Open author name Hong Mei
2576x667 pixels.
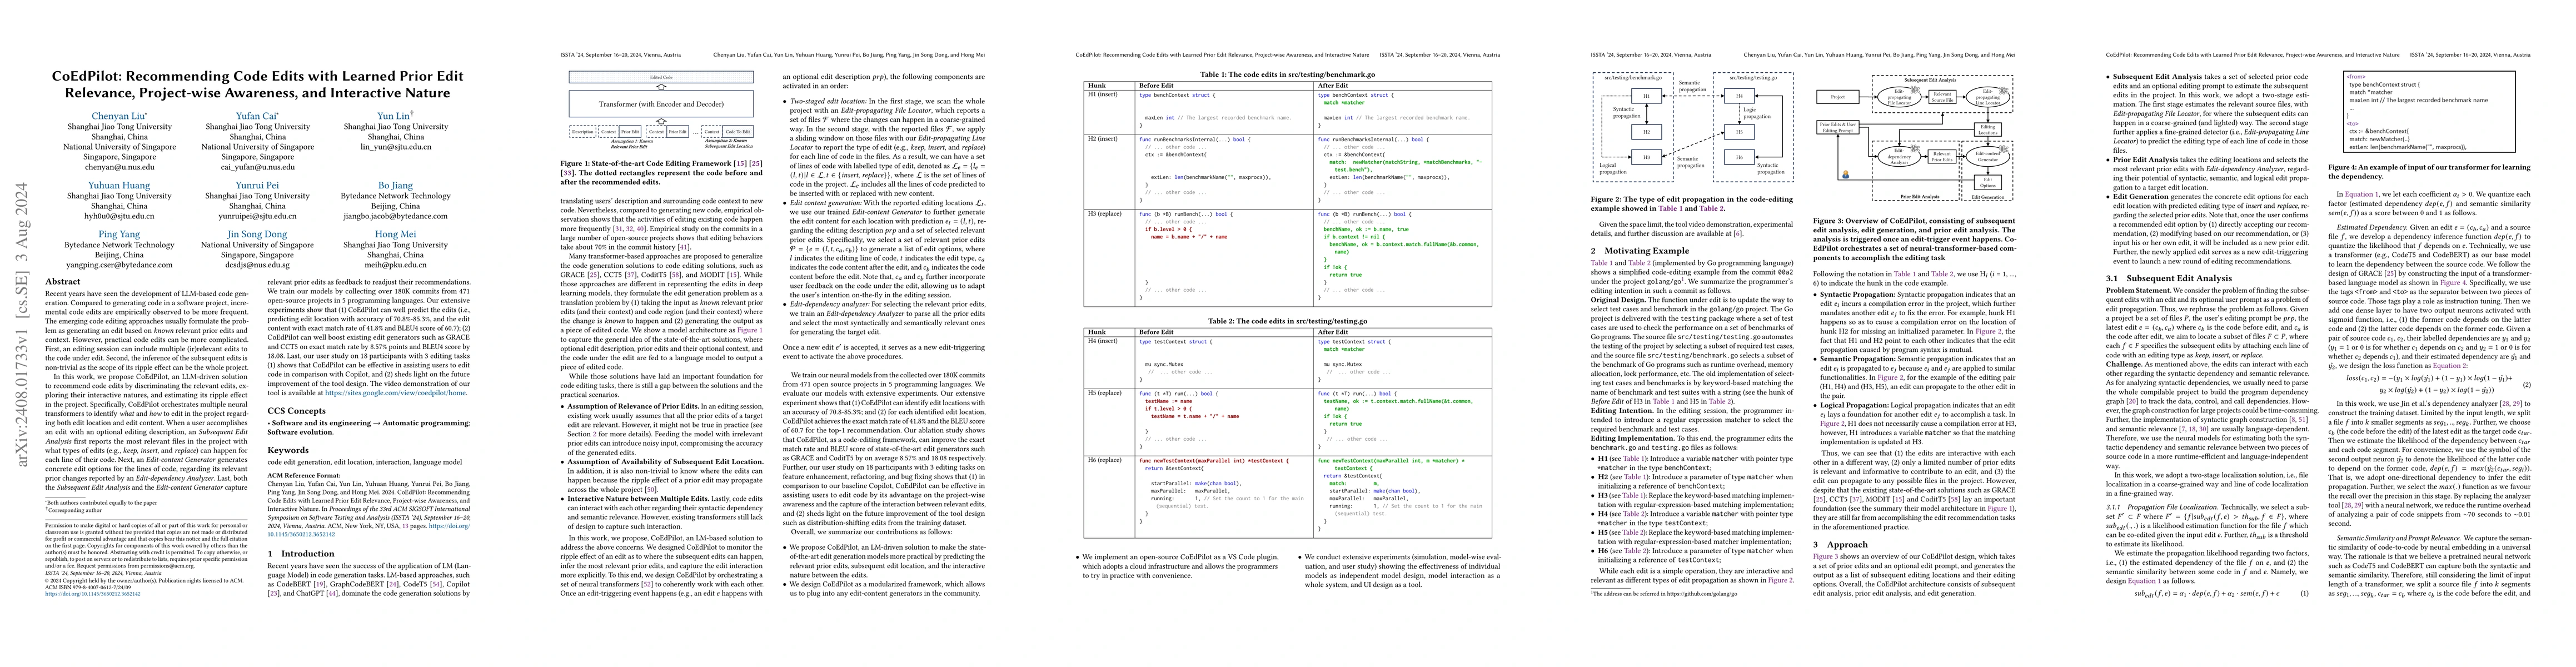(395, 235)
